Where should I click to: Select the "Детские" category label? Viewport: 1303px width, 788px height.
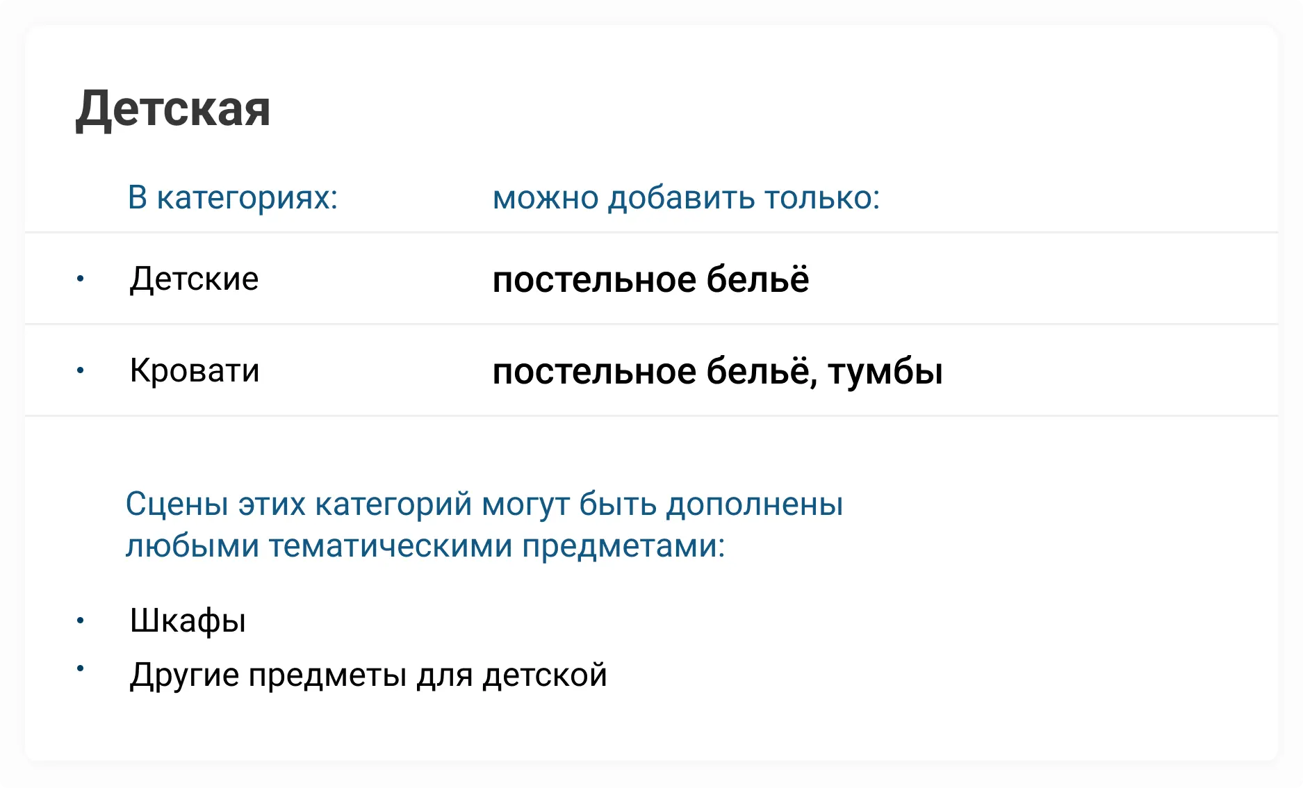(x=194, y=279)
